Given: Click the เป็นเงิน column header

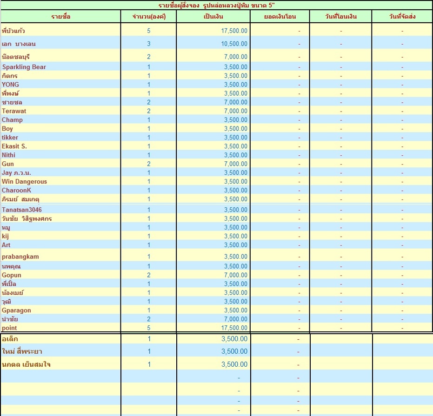Looking at the screenshot, I should (x=213, y=17).
